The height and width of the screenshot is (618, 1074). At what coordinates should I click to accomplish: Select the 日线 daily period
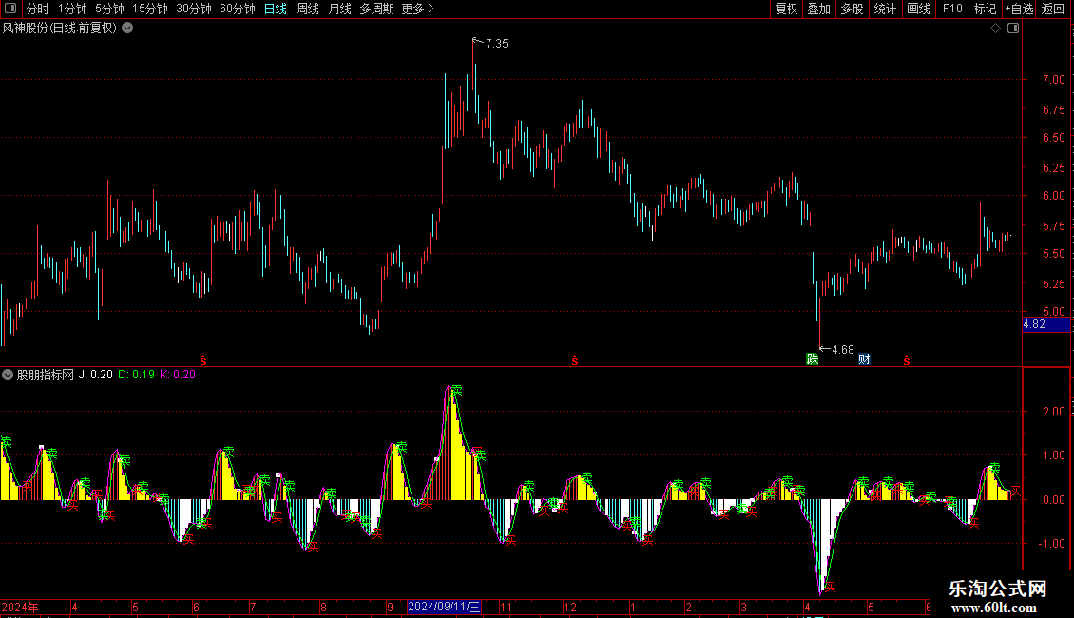click(x=276, y=9)
